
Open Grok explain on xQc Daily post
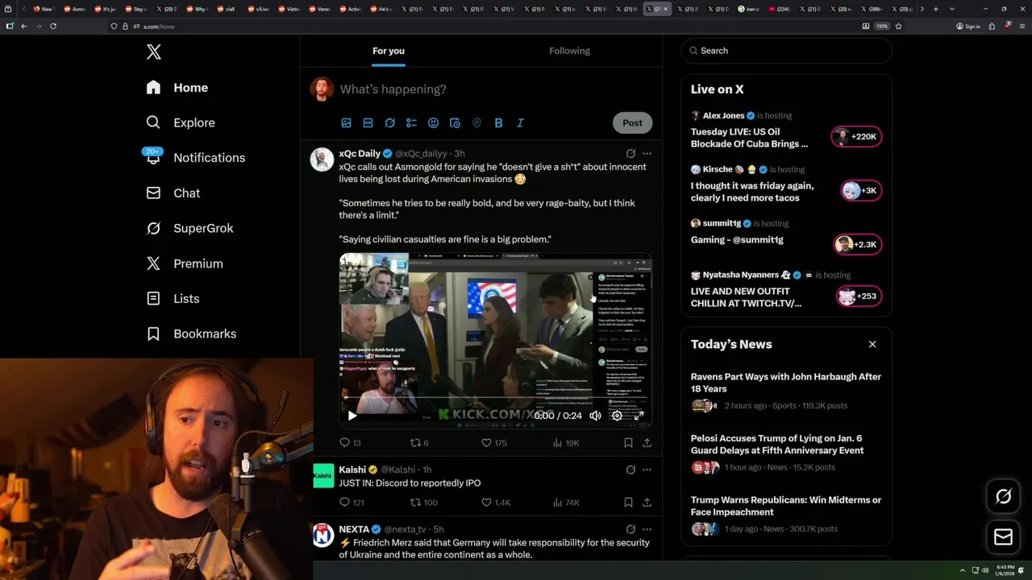coord(630,153)
